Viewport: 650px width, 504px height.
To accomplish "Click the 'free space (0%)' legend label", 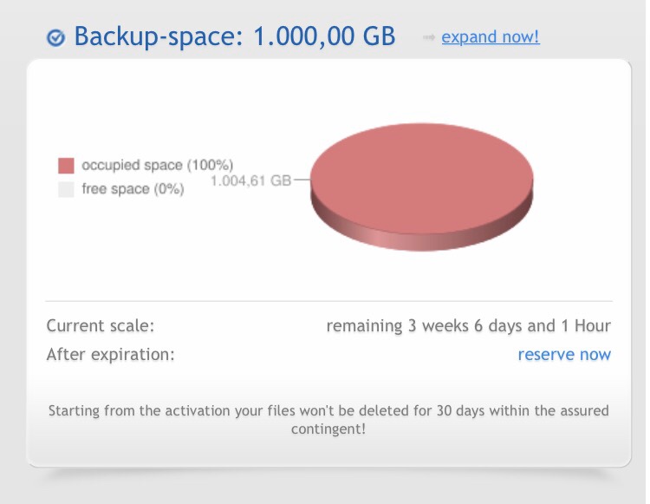I will [x=133, y=189].
